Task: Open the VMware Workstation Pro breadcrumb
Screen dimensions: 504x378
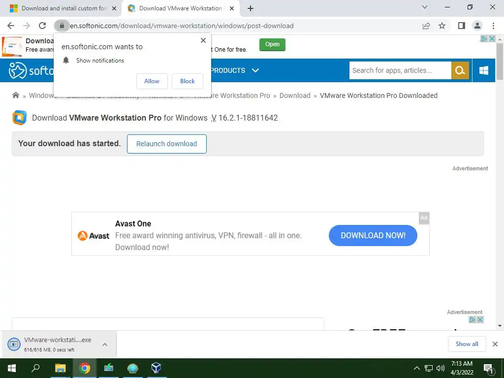Action: click(231, 95)
